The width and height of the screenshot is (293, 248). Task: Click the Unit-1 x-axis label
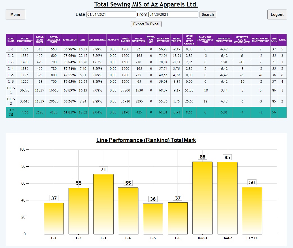[202, 238]
